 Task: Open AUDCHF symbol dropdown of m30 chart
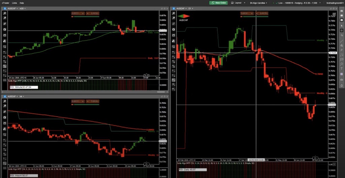(13, 8)
